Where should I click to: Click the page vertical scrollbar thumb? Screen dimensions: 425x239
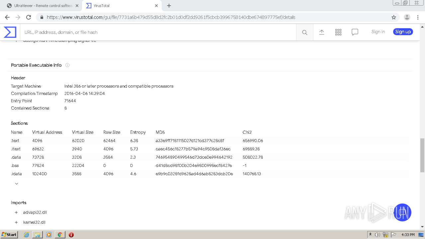422,155
